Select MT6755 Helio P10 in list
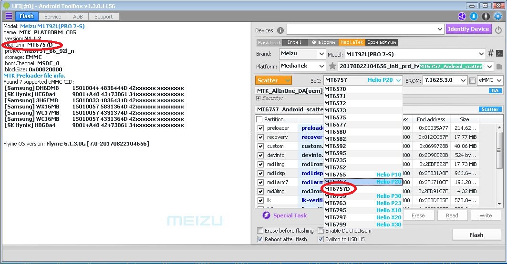This screenshot has width=507, height=264. (x=363, y=175)
